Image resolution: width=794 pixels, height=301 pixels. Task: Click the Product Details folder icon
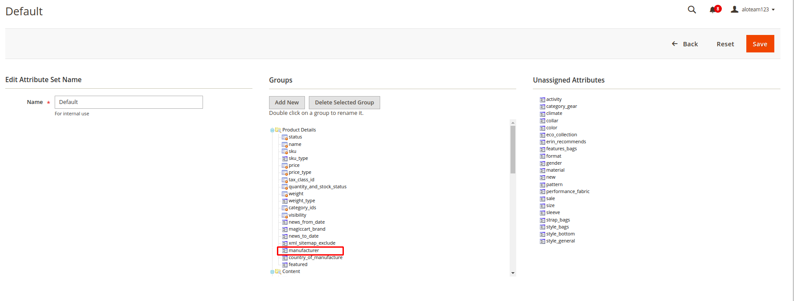click(278, 130)
